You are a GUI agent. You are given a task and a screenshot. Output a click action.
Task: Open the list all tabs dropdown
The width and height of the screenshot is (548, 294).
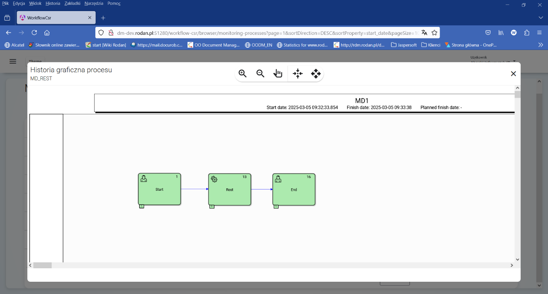tap(540, 18)
